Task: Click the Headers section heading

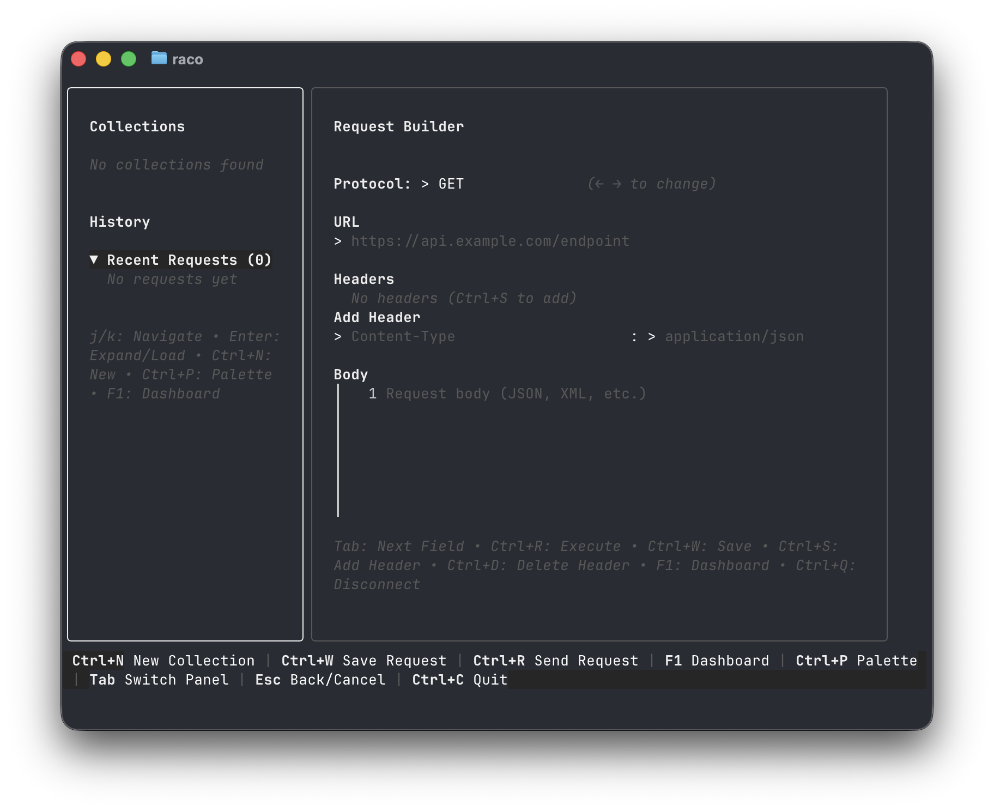Action: pyautogui.click(x=363, y=279)
